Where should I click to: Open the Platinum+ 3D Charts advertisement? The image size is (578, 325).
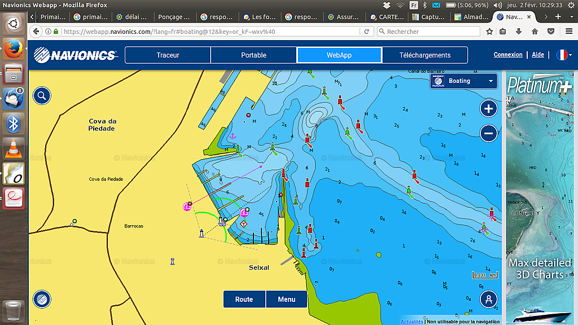540,197
